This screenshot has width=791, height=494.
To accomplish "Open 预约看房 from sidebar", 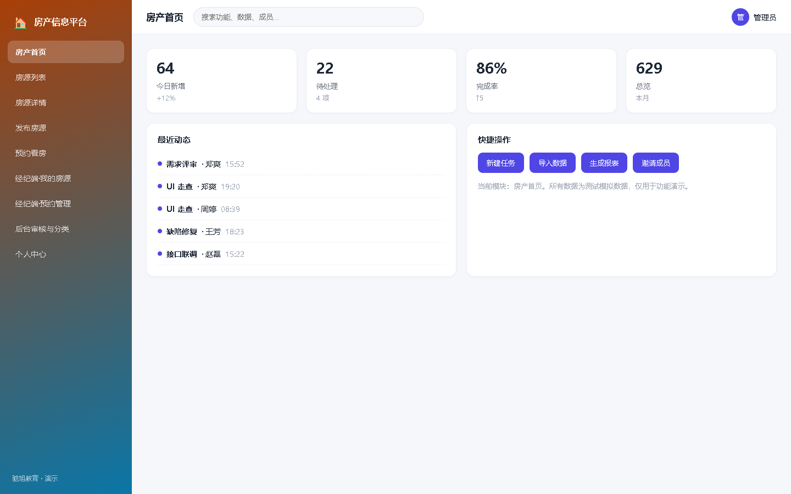I will 66,153.
